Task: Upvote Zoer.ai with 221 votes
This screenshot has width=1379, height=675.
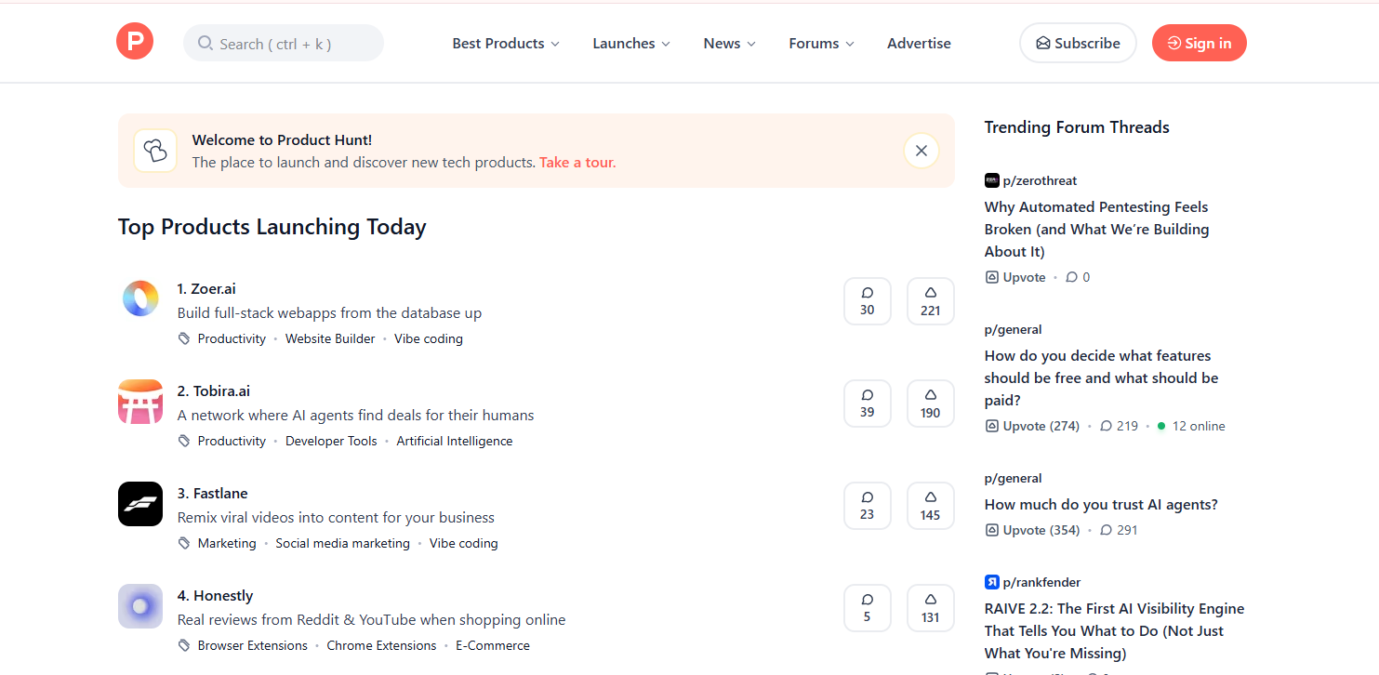Action: click(930, 301)
